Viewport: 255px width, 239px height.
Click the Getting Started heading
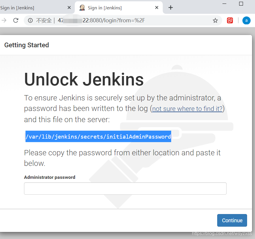coord(26,45)
